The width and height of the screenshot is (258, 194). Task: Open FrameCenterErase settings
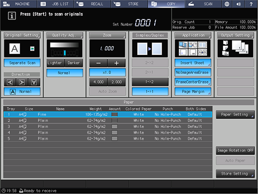[193, 82]
